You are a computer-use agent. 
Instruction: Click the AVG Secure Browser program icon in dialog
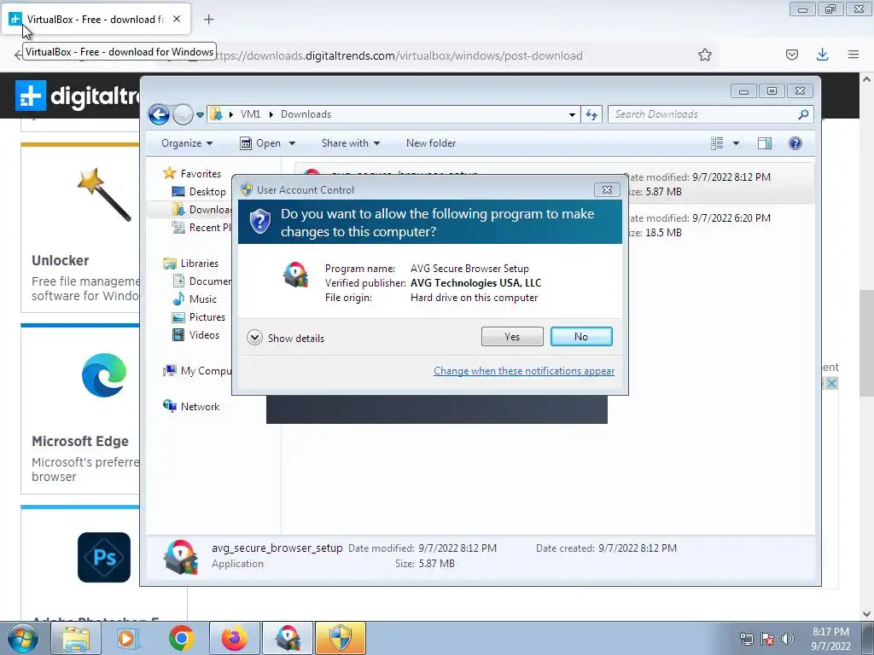pyautogui.click(x=295, y=275)
